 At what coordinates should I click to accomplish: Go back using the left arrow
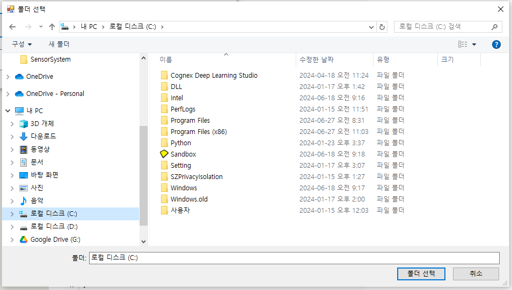point(12,27)
